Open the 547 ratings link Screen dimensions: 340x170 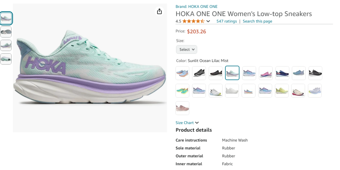coord(226,21)
